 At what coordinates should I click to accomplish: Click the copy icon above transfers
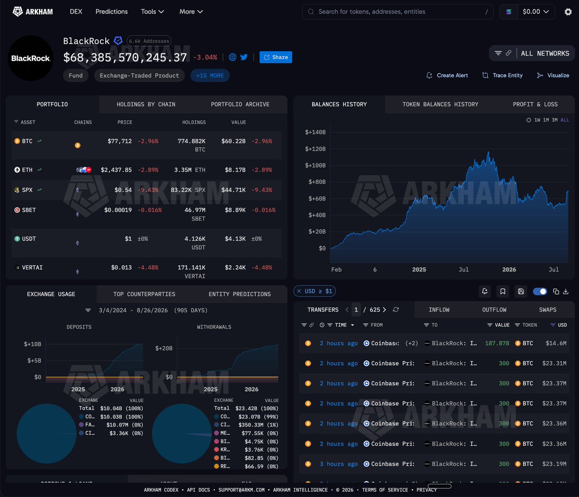[556, 291]
